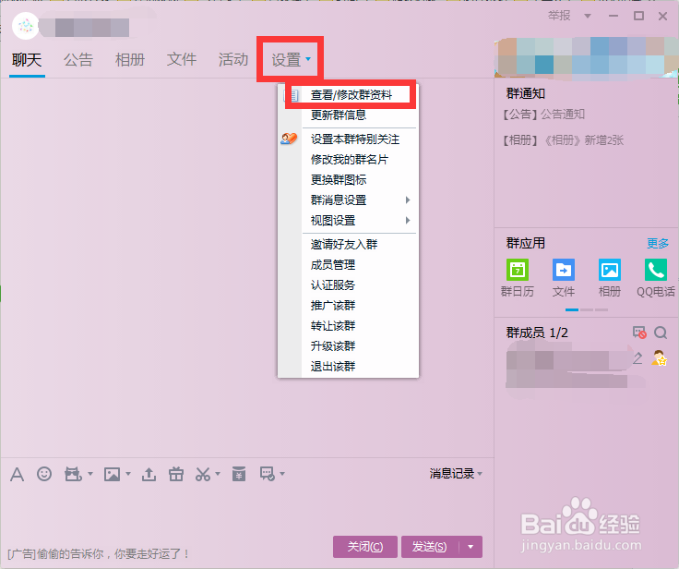Select 修改我的群名片 menu item

[349, 160]
